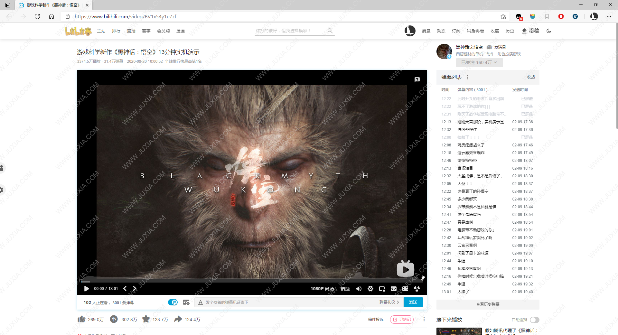Share the video with arrow icon
The image size is (618, 335).
pos(178,319)
